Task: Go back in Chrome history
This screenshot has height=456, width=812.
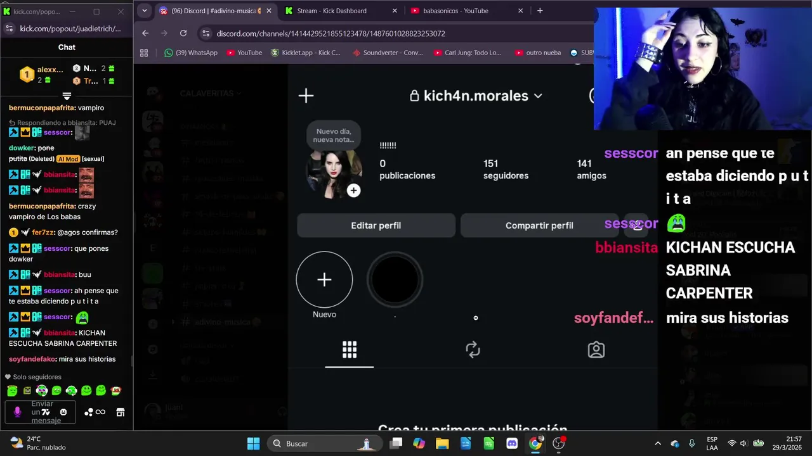Action: (145, 34)
